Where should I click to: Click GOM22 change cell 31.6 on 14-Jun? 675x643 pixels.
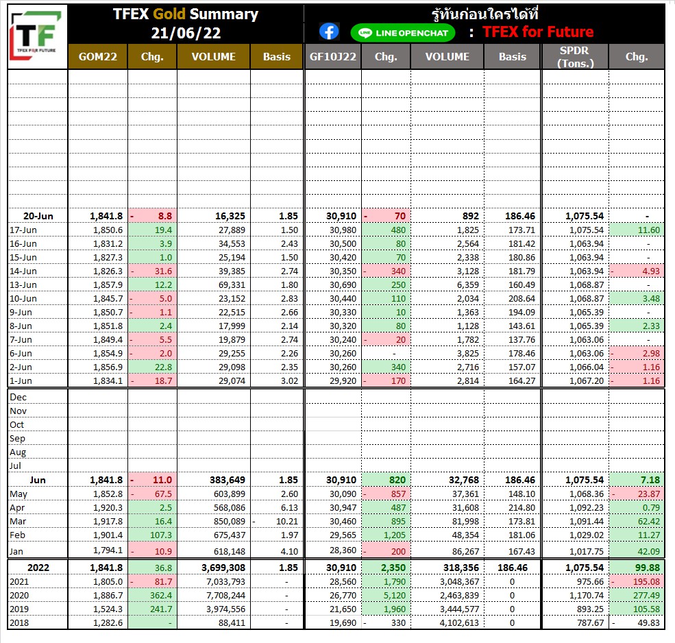coord(152,271)
